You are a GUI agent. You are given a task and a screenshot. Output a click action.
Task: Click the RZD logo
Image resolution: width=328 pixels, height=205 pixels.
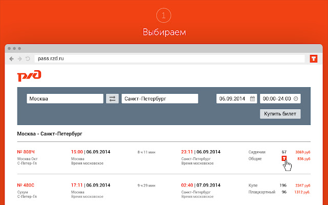click(x=29, y=75)
